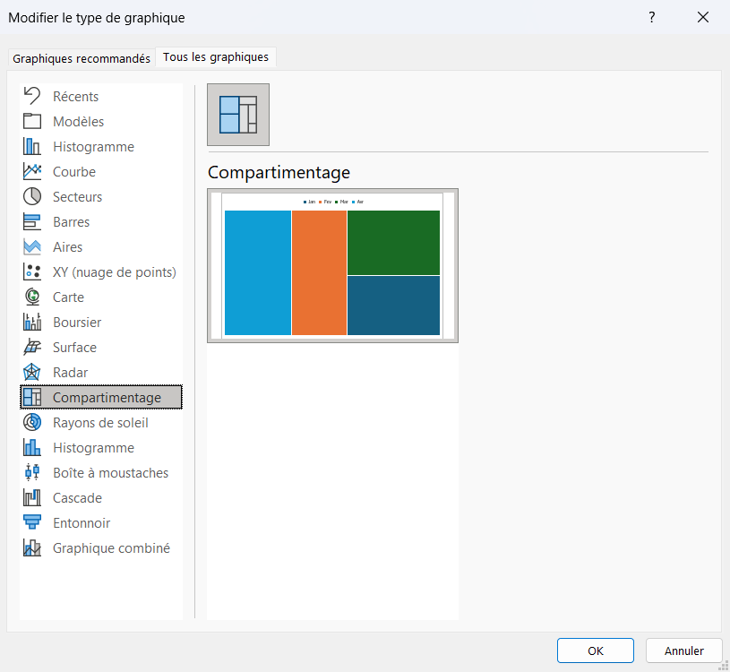
Task: Choose the Aires area chart icon
Action: 32,246
